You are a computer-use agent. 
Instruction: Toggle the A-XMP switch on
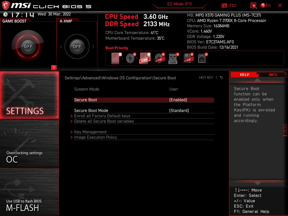[77, 47]
